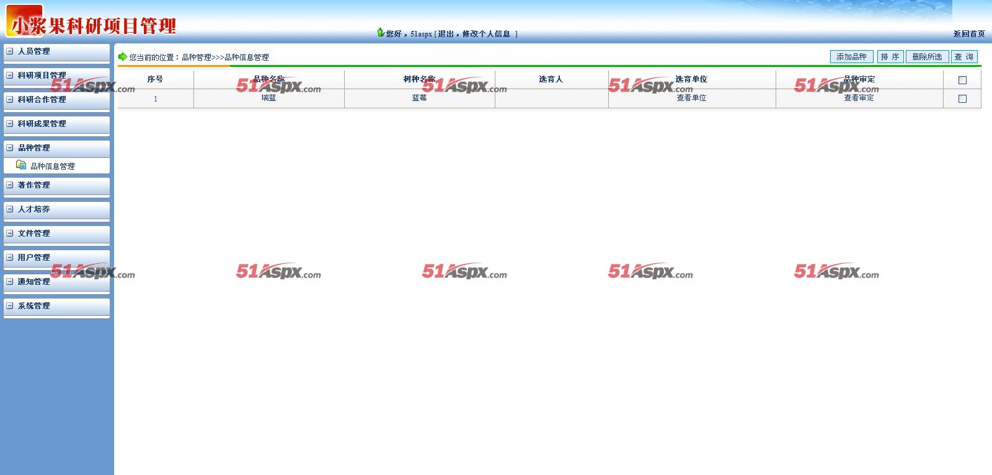Open the 修改个人信息 link
992x475 pixels.
[486, 34]
